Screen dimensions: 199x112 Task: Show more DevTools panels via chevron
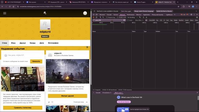[x=175, y=15]
